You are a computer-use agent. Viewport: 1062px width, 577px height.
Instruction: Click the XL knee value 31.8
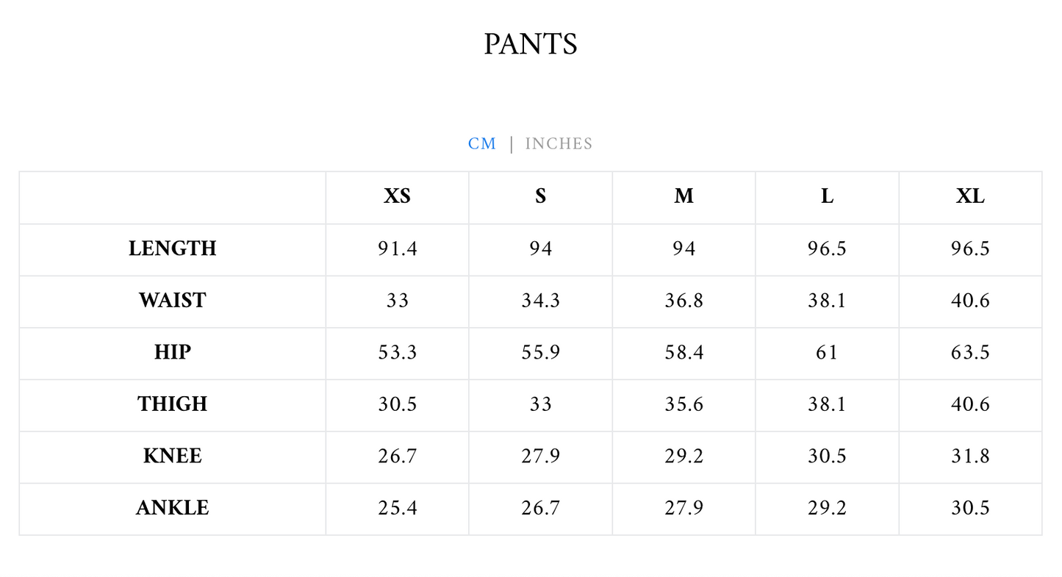(x=970, y=456)
